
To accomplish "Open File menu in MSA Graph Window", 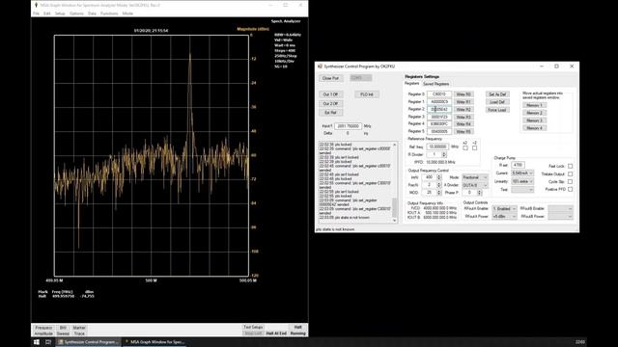I will pos(36,13).
